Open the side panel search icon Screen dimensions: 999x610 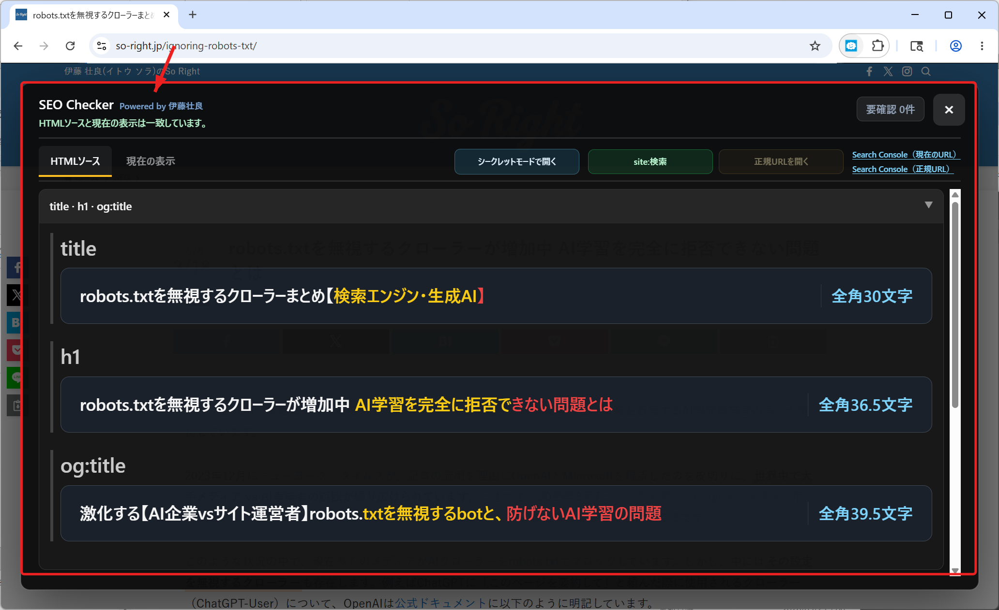click(x=916, y=46)
